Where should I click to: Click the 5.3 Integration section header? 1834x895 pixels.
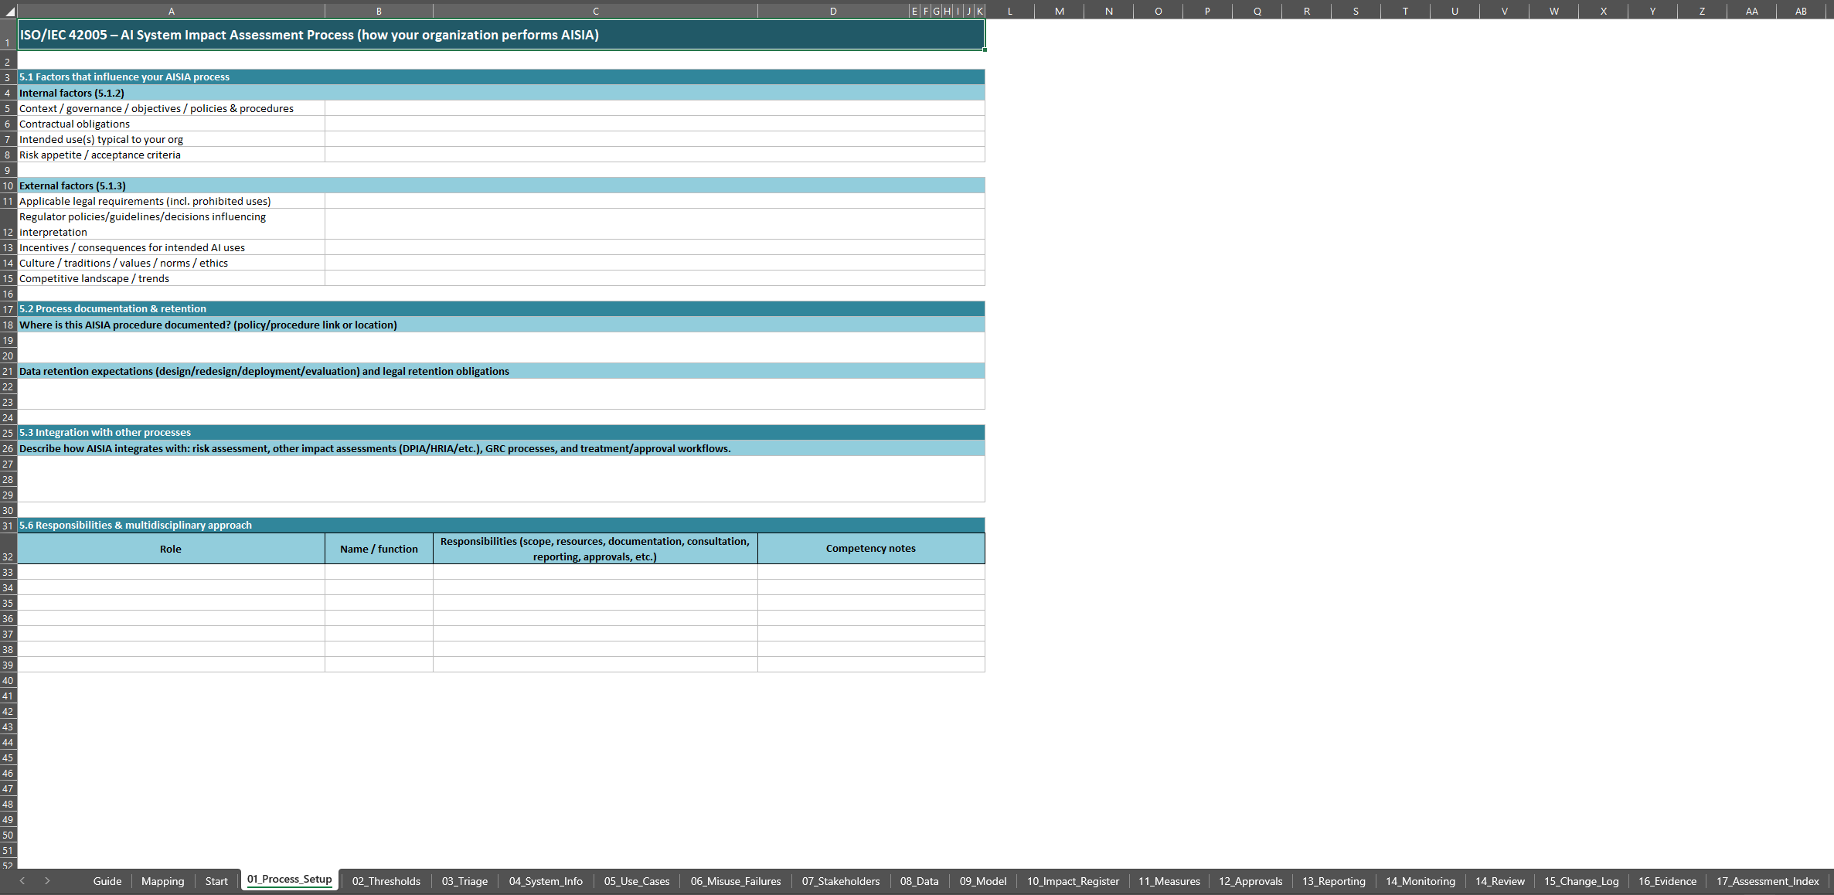point(500,433)
